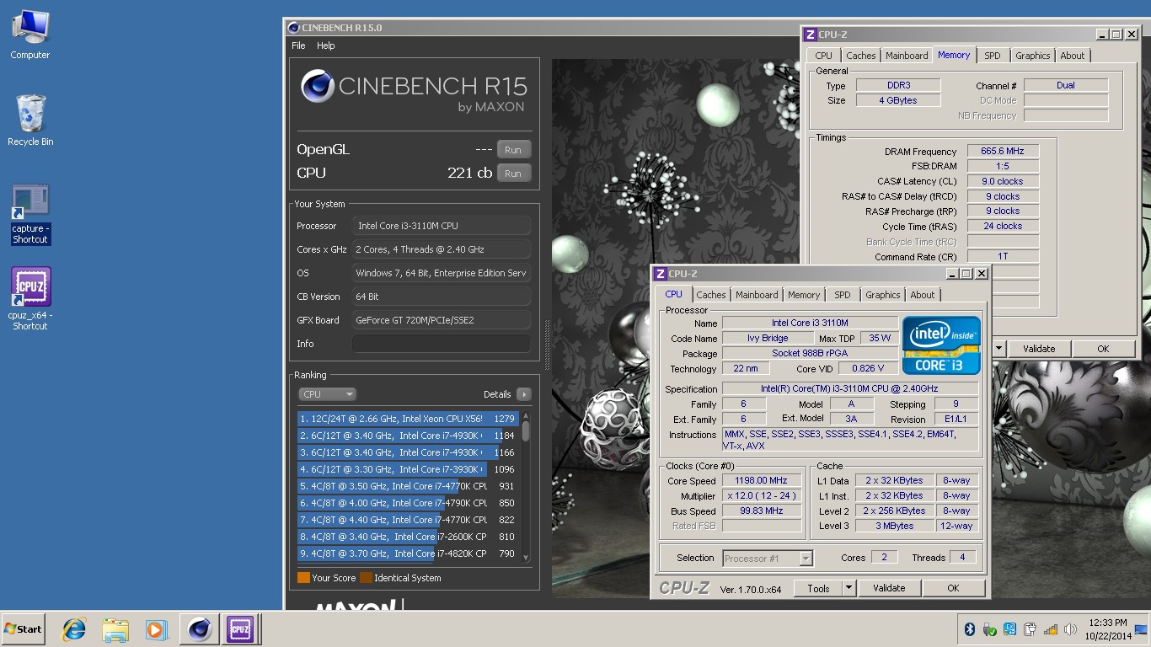Click the show desktop monitor icon
The width and height of the screenshot is (1151, 647).
1141,628
